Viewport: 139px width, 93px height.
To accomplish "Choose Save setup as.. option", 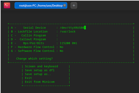I will [38, 74].
